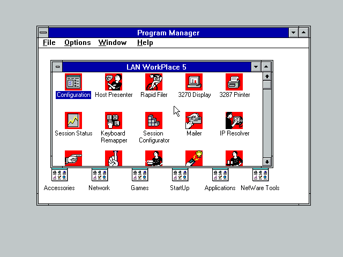Screen dimensions: 343x257
Task: Click the StartUp group icon
Action: tap(180, 175)
